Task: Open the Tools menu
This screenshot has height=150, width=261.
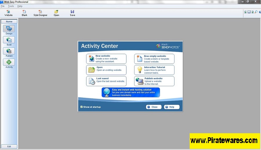Action: 11,6
